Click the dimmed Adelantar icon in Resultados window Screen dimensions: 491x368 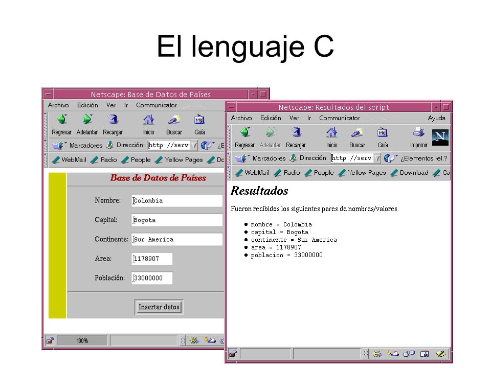coord(270,133)
